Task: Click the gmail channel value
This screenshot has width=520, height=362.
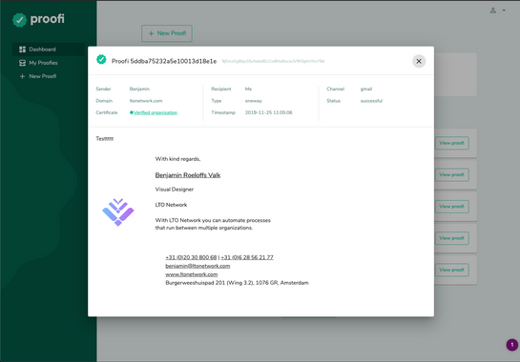Action: [x=366, y=90]
